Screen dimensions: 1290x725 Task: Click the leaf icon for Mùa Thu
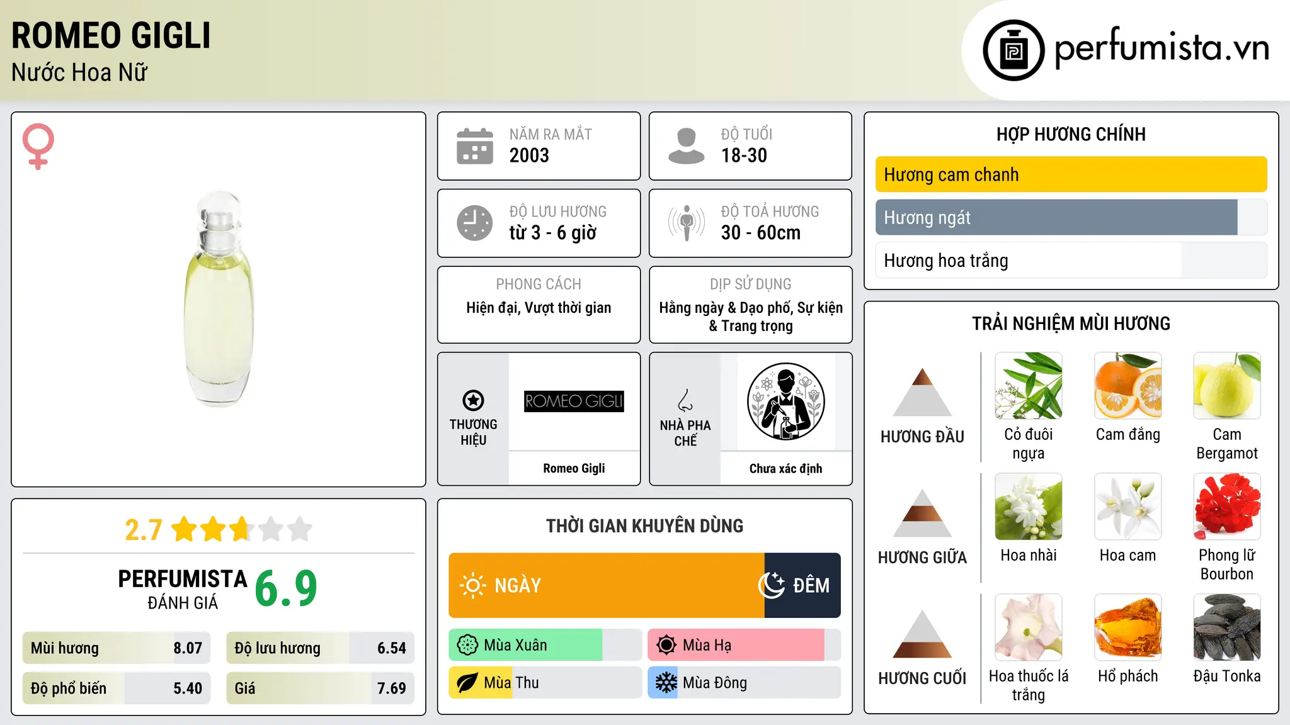pyautogui.click(x=467, y=683)
